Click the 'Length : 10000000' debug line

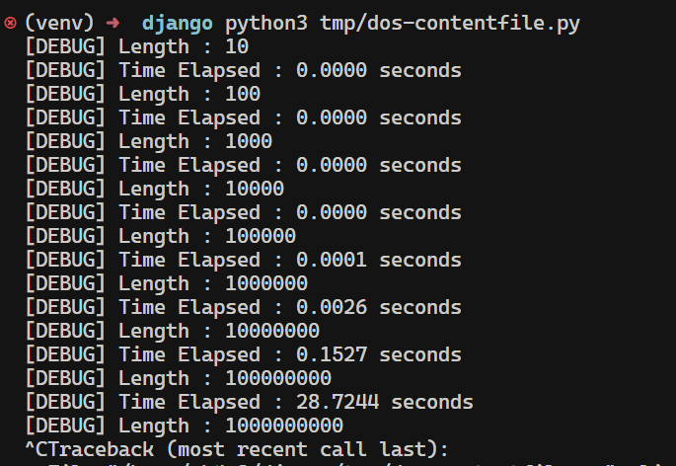(x=172, y=331)
